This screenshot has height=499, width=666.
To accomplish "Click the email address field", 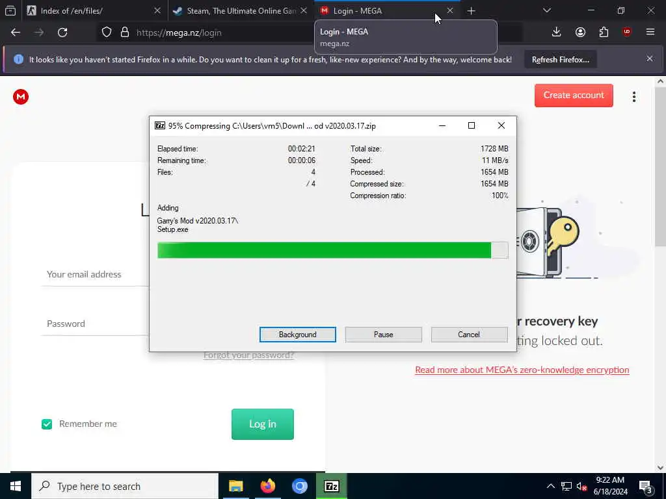I will tap(96, 275).
